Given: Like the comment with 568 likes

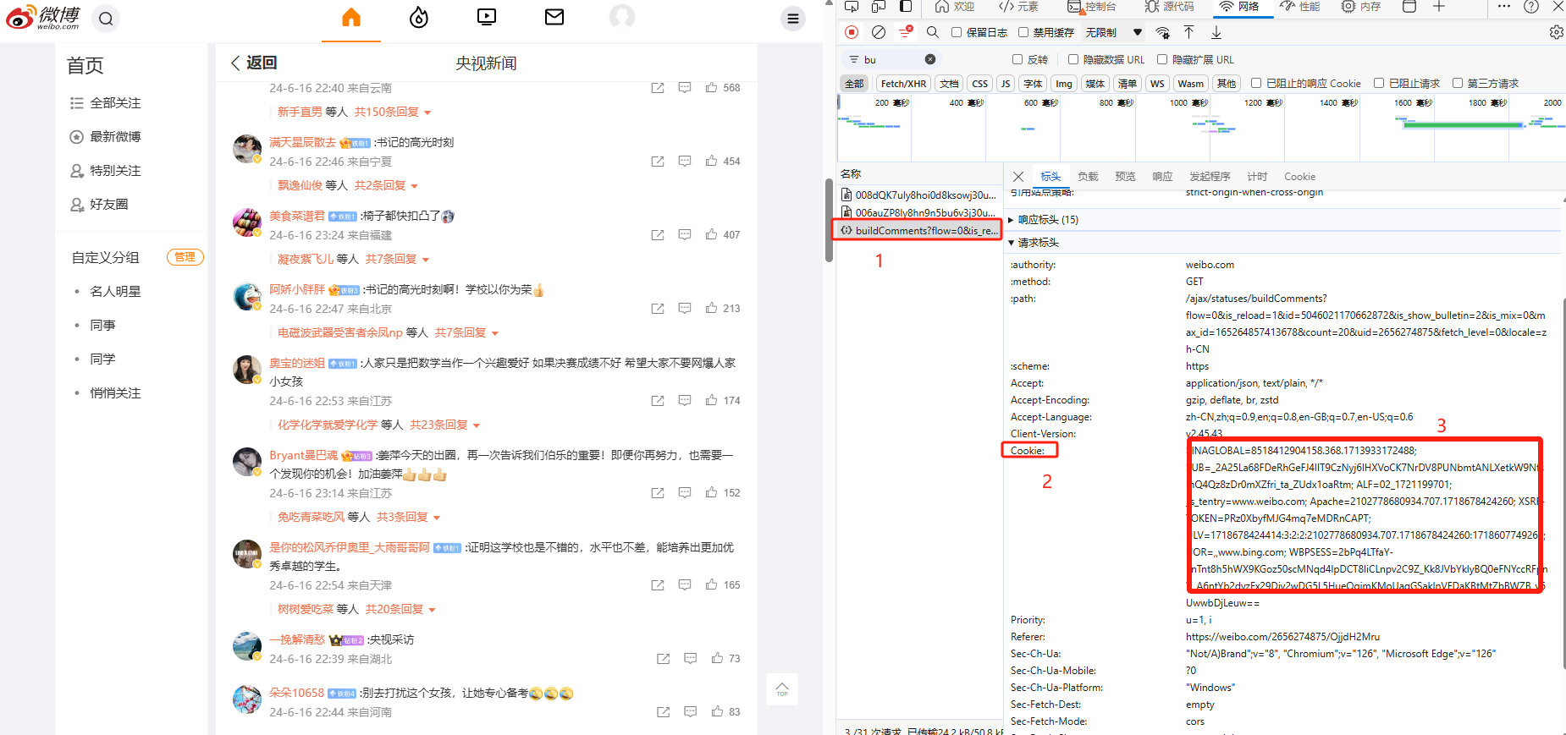Looking at the screenshot, I should (x=711, y=88).
